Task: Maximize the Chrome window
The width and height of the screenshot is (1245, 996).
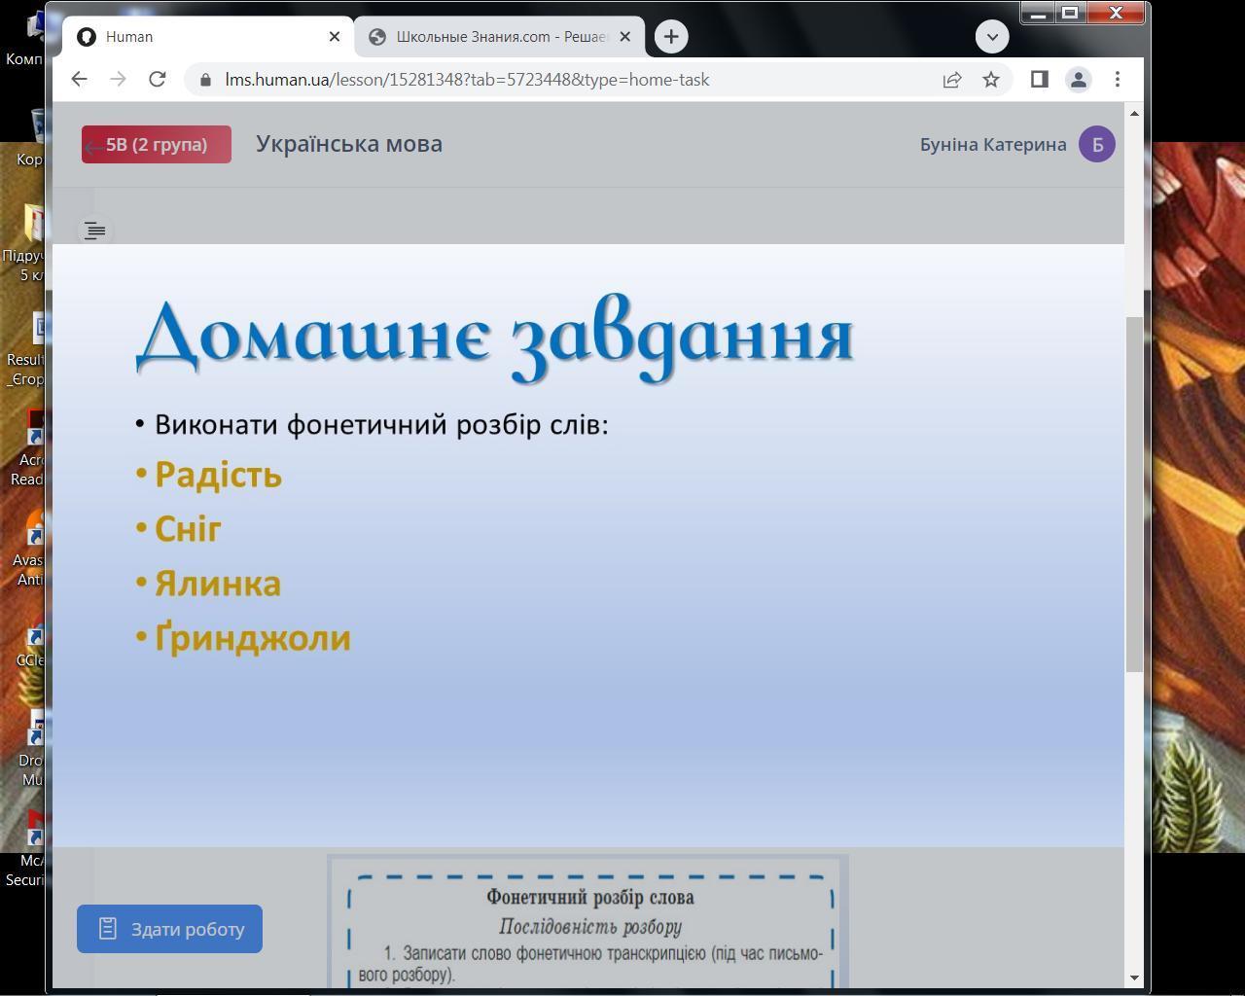Action: tap(1070, 13)
